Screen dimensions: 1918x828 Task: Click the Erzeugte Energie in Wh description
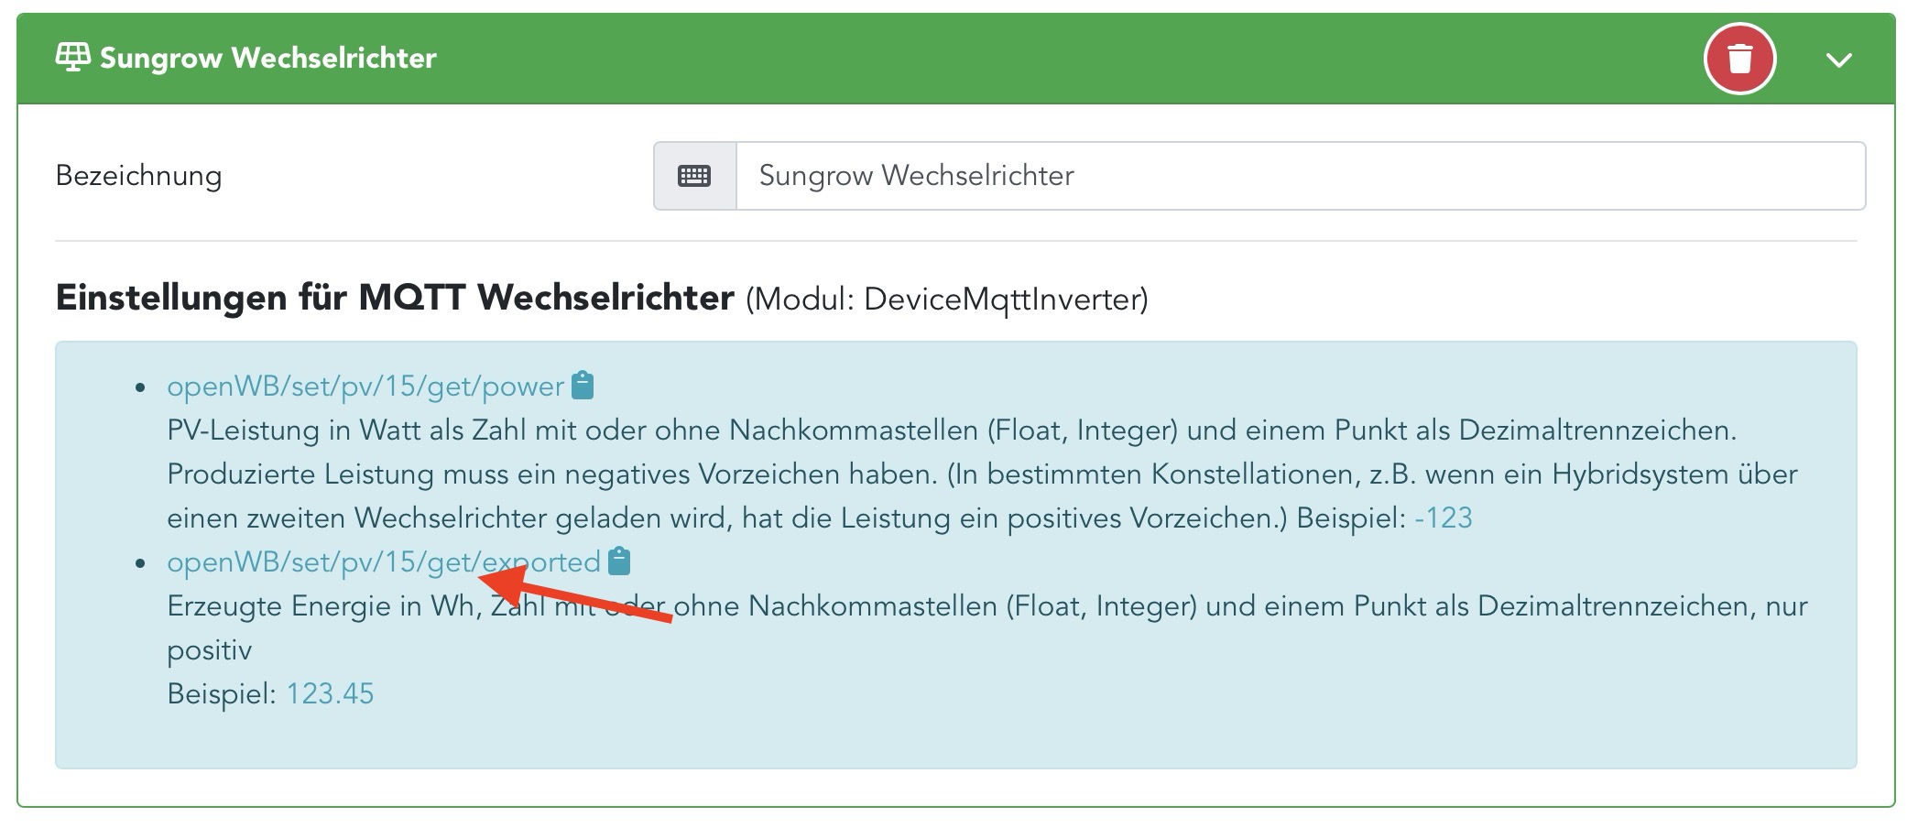987,628
